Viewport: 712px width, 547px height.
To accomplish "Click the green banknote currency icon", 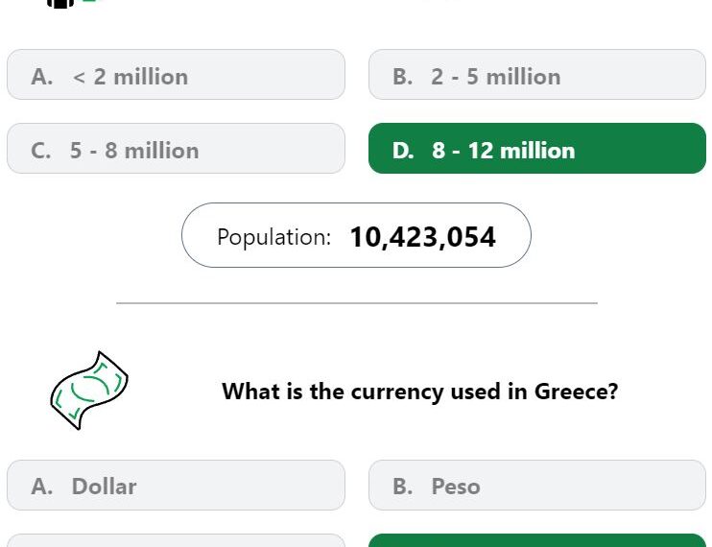I will coord(89,391).
